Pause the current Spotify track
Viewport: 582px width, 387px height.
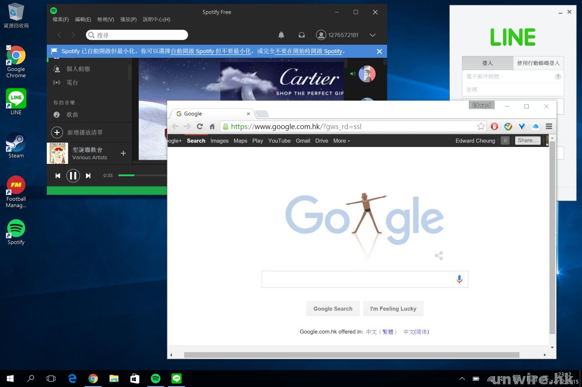[x=73, y=176]
